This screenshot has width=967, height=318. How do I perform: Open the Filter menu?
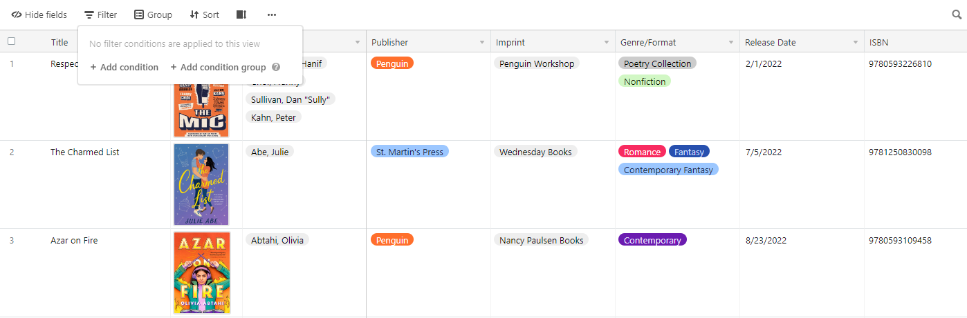[x=101, y=14]
